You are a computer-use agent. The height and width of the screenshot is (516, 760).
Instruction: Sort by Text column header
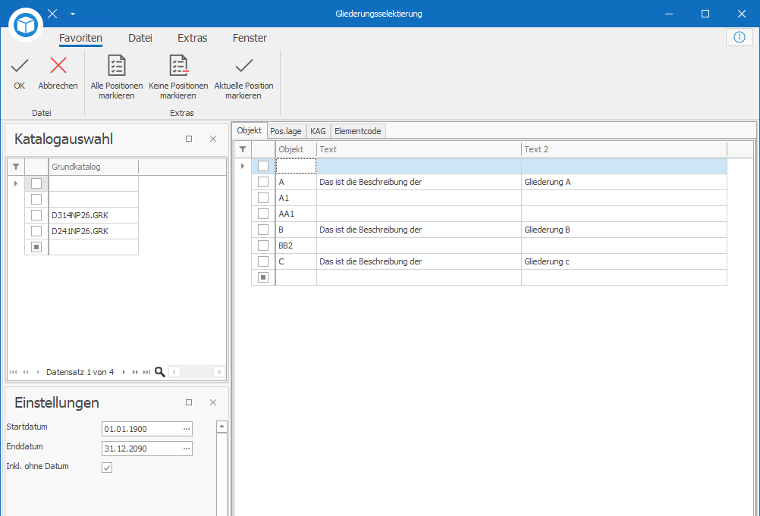tap(419, 149)
